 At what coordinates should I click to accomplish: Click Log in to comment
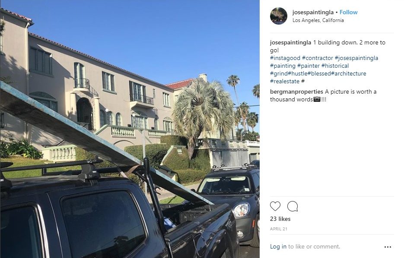click(278, 246)
